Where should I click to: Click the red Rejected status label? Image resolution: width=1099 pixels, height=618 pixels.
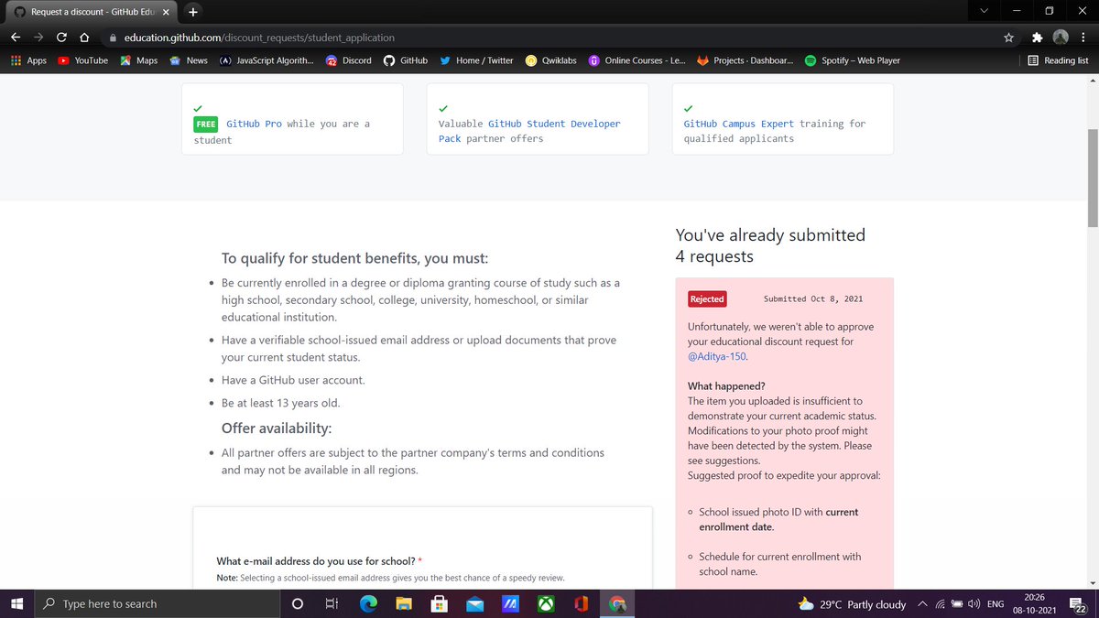pyautogui.click(x=707, y=299)
